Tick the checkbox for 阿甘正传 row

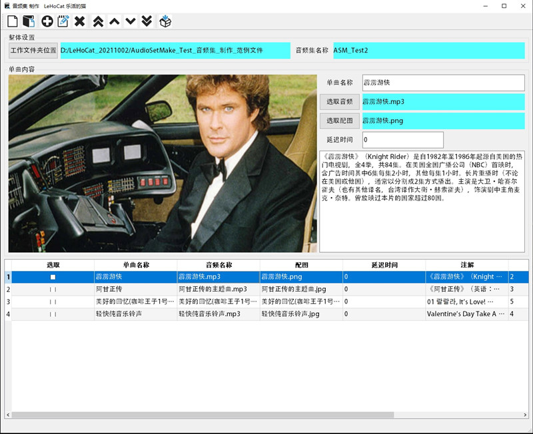pos(53,290)
